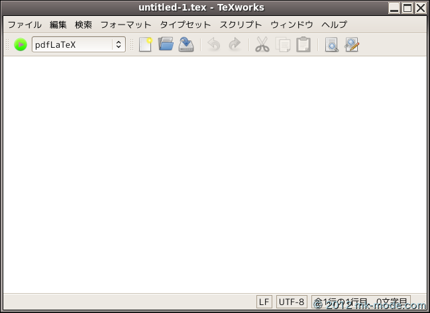Create a new document via toolbar icon
The height and width of the screenshot is (313, 430).
point(145,45)
